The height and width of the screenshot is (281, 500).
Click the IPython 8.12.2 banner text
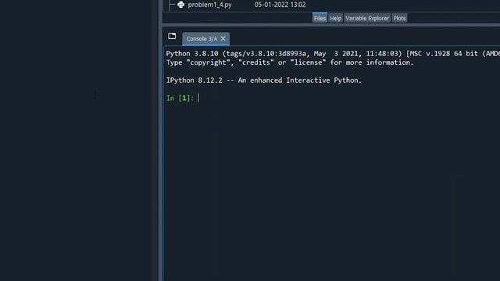(264, 80)
